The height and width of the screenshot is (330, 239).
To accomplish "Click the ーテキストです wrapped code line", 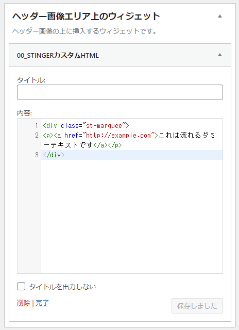I will pyautogui.click(x=82, y=145).
